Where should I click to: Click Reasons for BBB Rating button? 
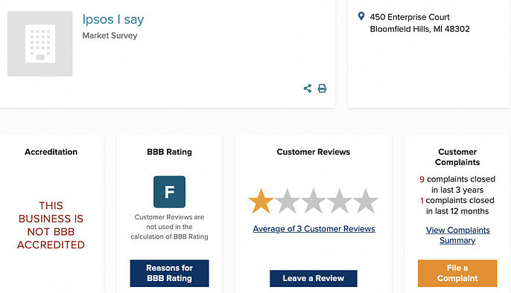[170, 273]
